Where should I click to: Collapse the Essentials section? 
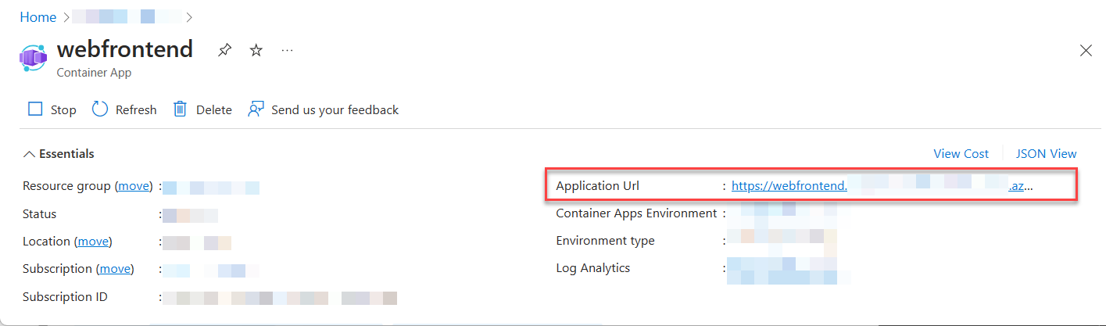(x=30, y=154)
